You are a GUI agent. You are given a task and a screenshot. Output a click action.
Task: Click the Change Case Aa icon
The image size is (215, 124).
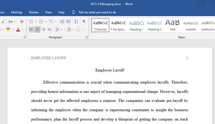pyautogui.click(x=10, y=22)
